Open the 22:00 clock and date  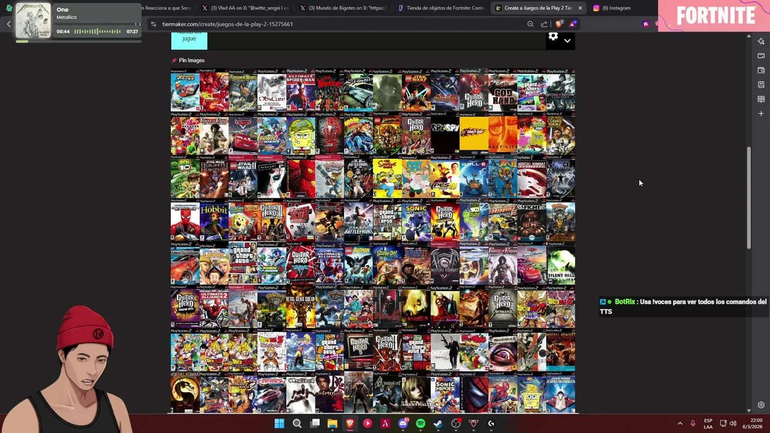click(752, 423)
